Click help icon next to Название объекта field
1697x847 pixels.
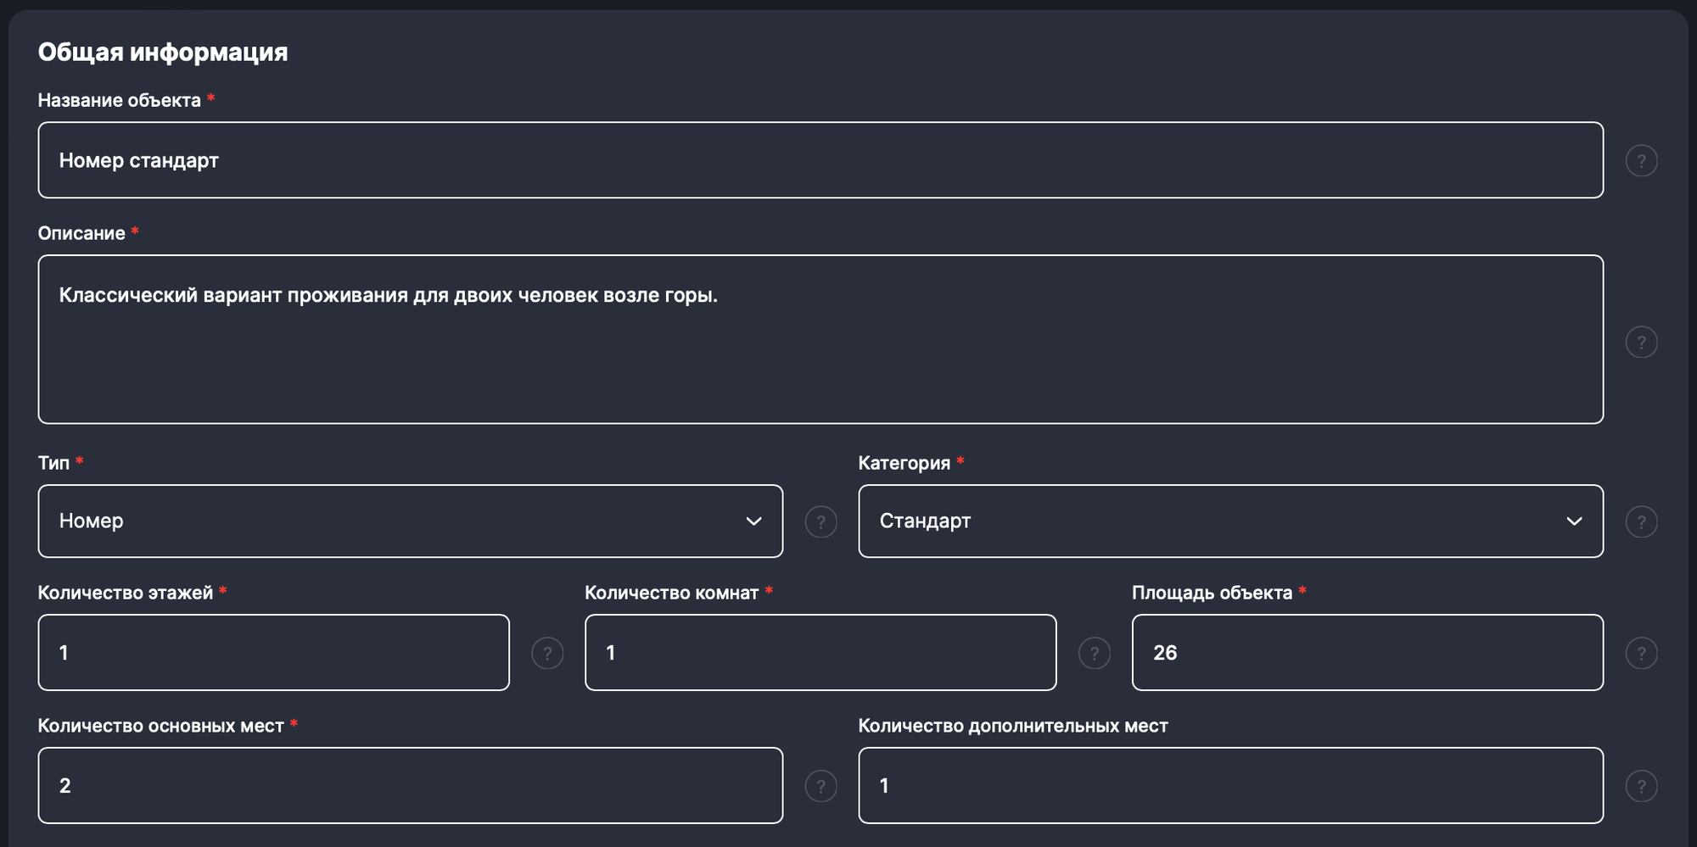[1641, 161]
